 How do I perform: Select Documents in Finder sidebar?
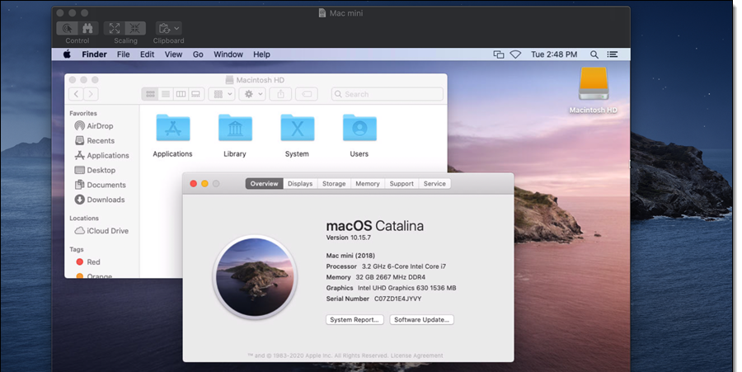(x=101, y=185)
